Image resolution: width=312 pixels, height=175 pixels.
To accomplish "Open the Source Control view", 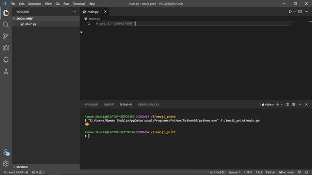I will click(6, 36).
